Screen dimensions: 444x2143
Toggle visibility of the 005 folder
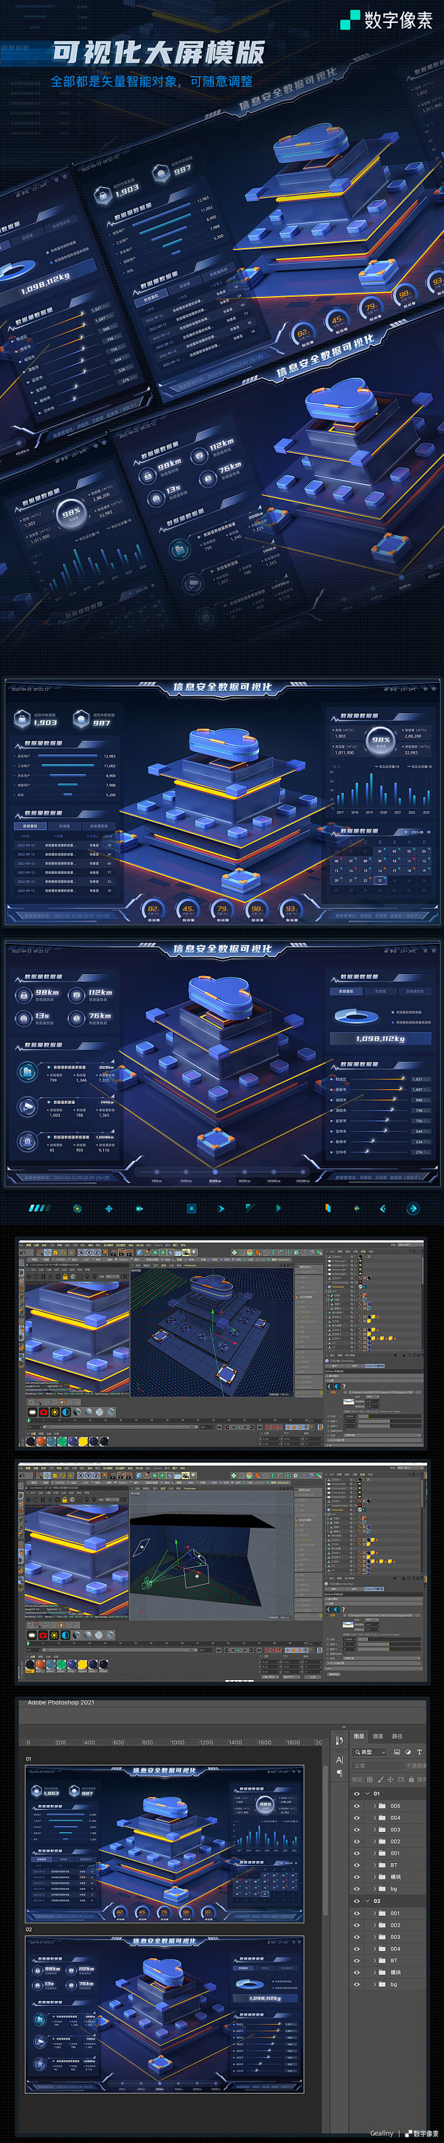coord(357,1806)
